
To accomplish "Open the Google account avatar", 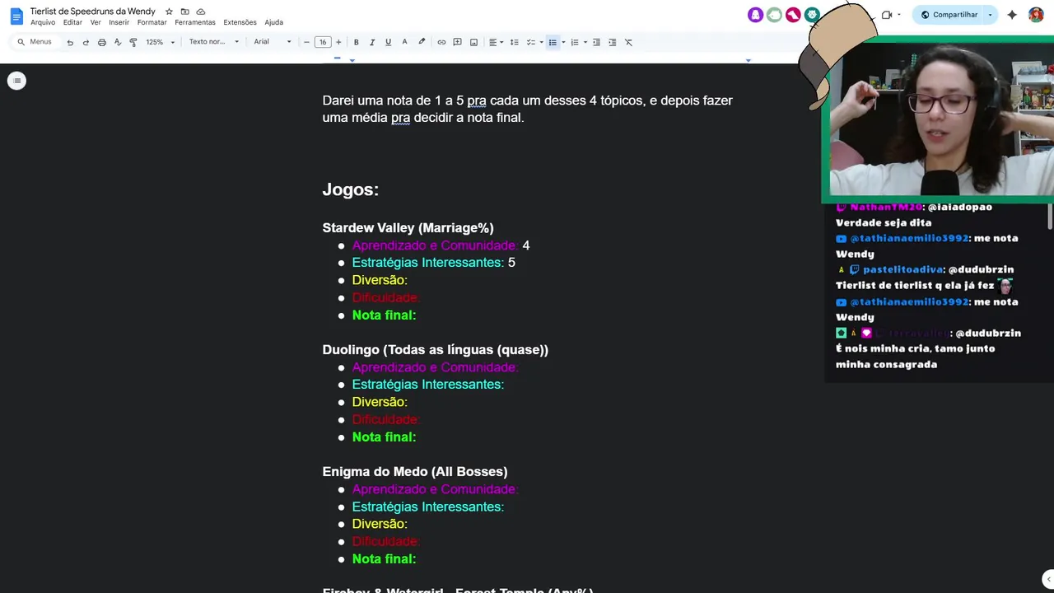I will (1036, 15).
